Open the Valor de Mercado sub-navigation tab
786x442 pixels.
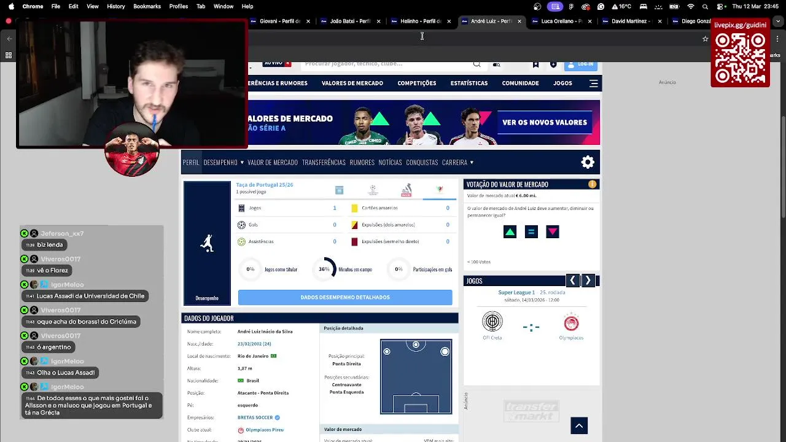click(x=273, y=163)
